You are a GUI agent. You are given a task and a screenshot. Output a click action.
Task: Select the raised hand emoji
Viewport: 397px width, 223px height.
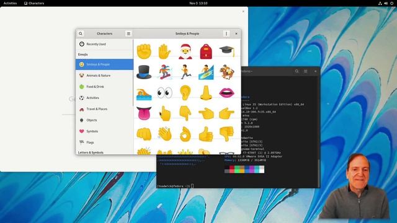pyautogui.click(x=164, y=51)
